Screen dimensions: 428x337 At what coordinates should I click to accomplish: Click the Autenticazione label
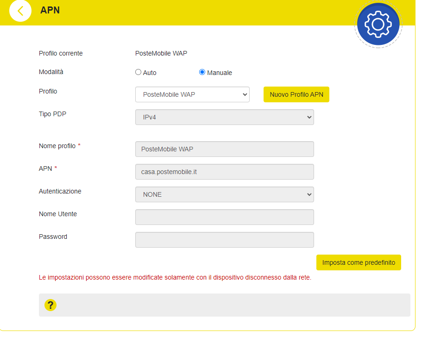[x=60, y=191]
